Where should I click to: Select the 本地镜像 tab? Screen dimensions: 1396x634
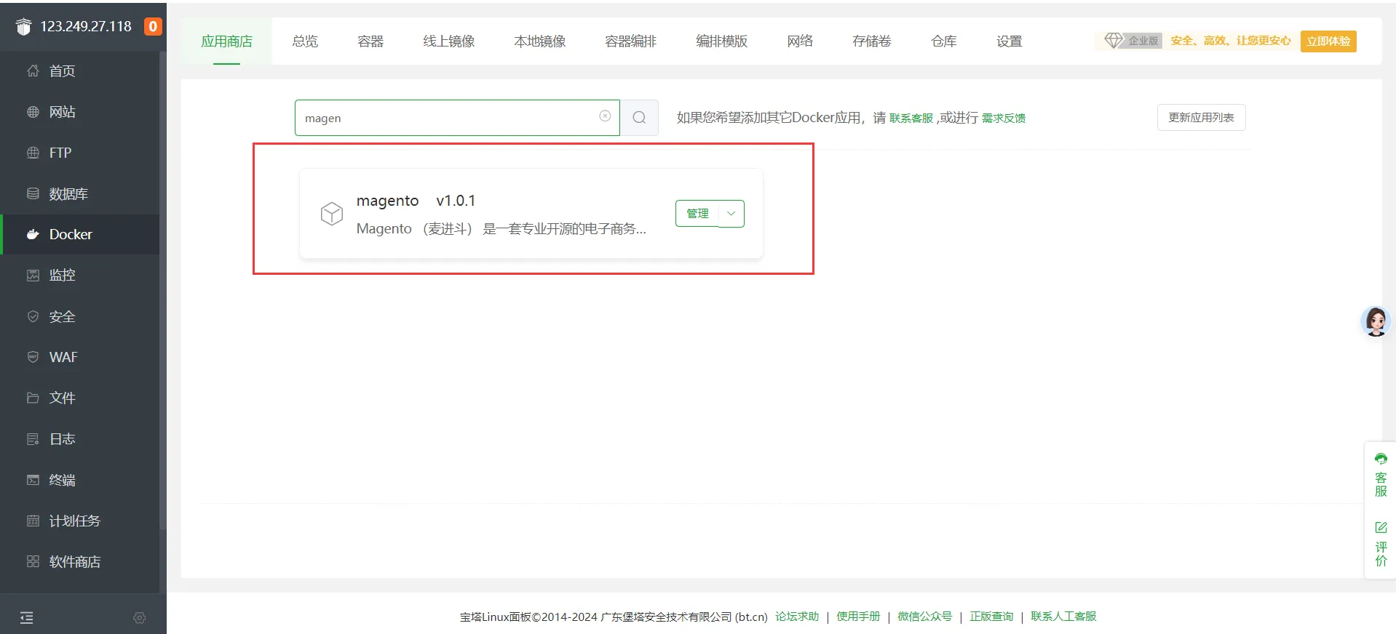click(x=540, y=41)
